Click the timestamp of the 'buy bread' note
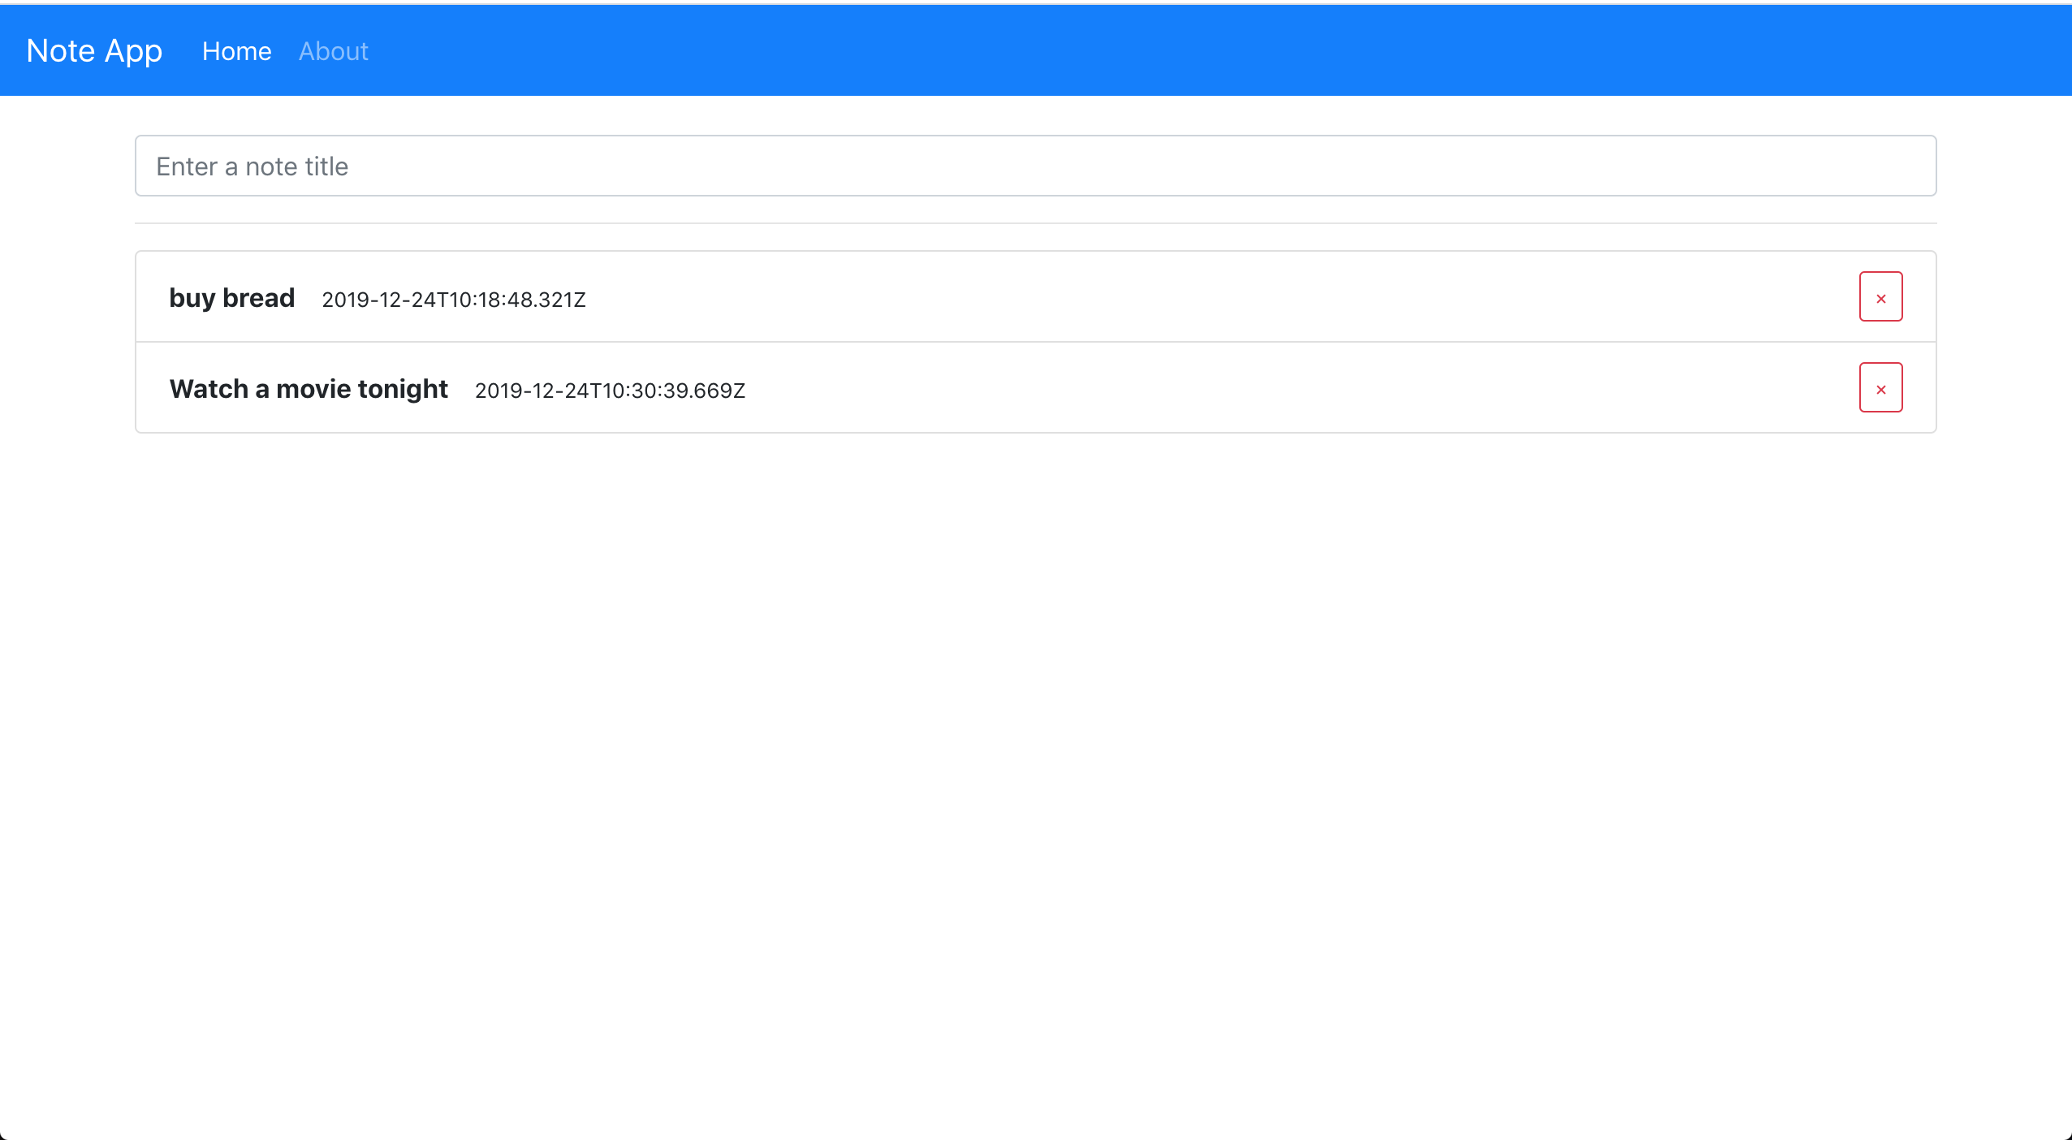The width and height of the screenshot is (2072, 1140). click(453, 299)
